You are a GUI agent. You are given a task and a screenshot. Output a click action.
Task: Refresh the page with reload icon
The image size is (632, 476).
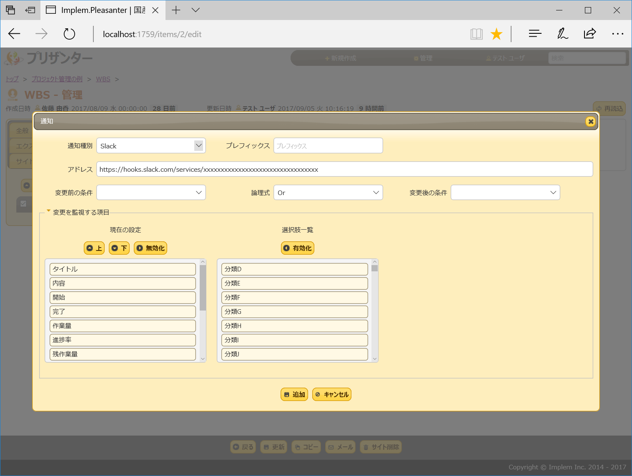(x=69, y=34)
